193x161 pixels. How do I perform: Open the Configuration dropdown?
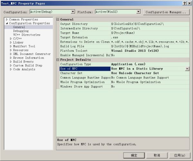tap(72, 12)
